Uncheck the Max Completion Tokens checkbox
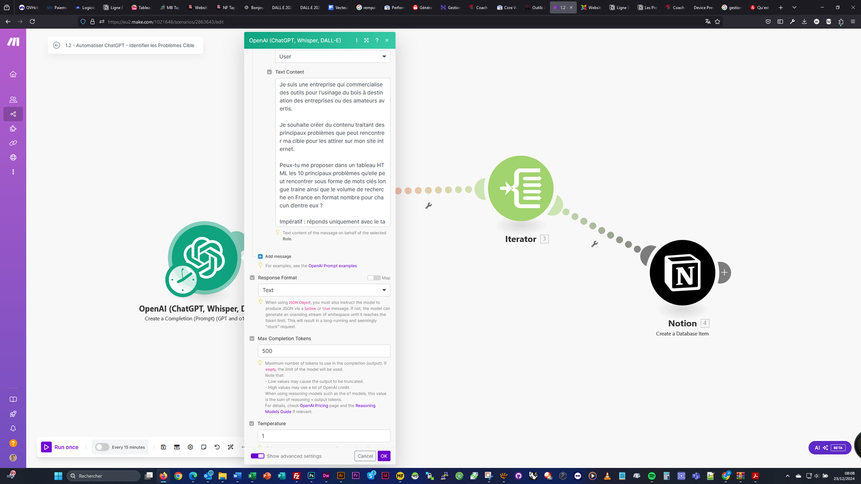The height and width of the screenshot is (484, 861). [252, 338]
